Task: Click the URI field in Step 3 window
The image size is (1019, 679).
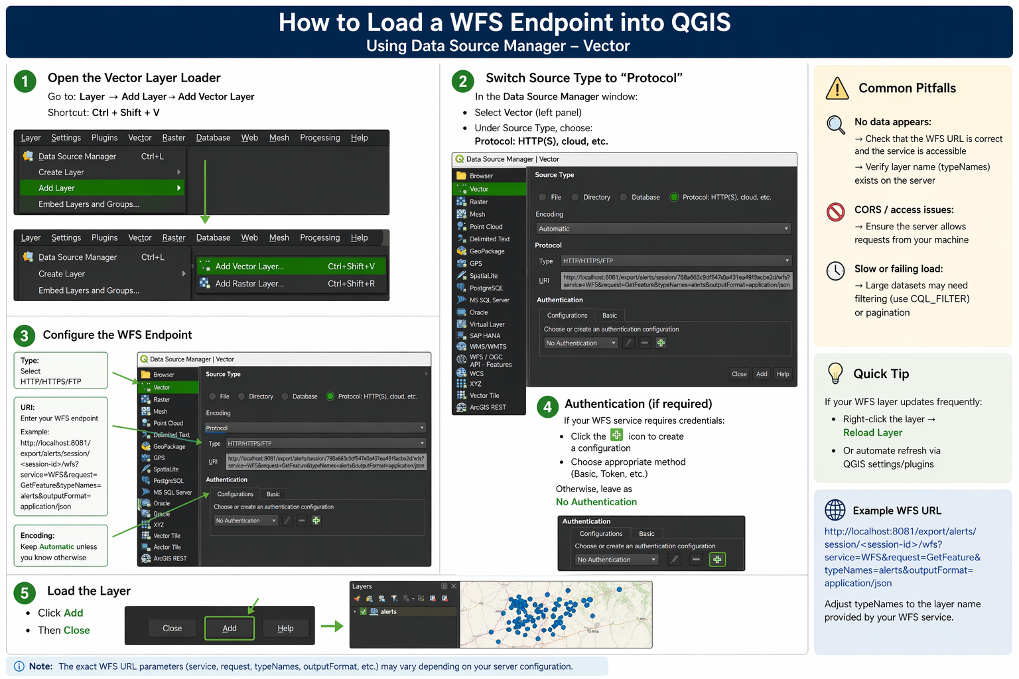Action: tap(326, 462)
